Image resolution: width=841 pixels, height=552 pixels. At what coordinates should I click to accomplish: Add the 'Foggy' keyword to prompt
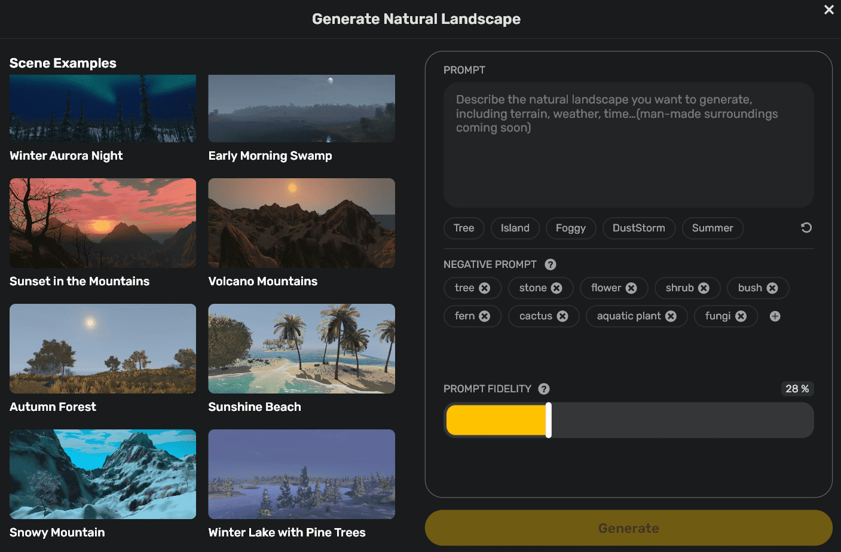tap(570, 228)
